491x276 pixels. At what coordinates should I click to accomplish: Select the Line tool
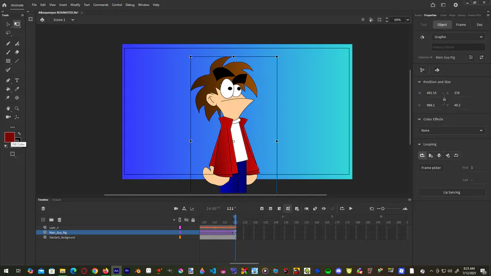[x=17, y=61]
